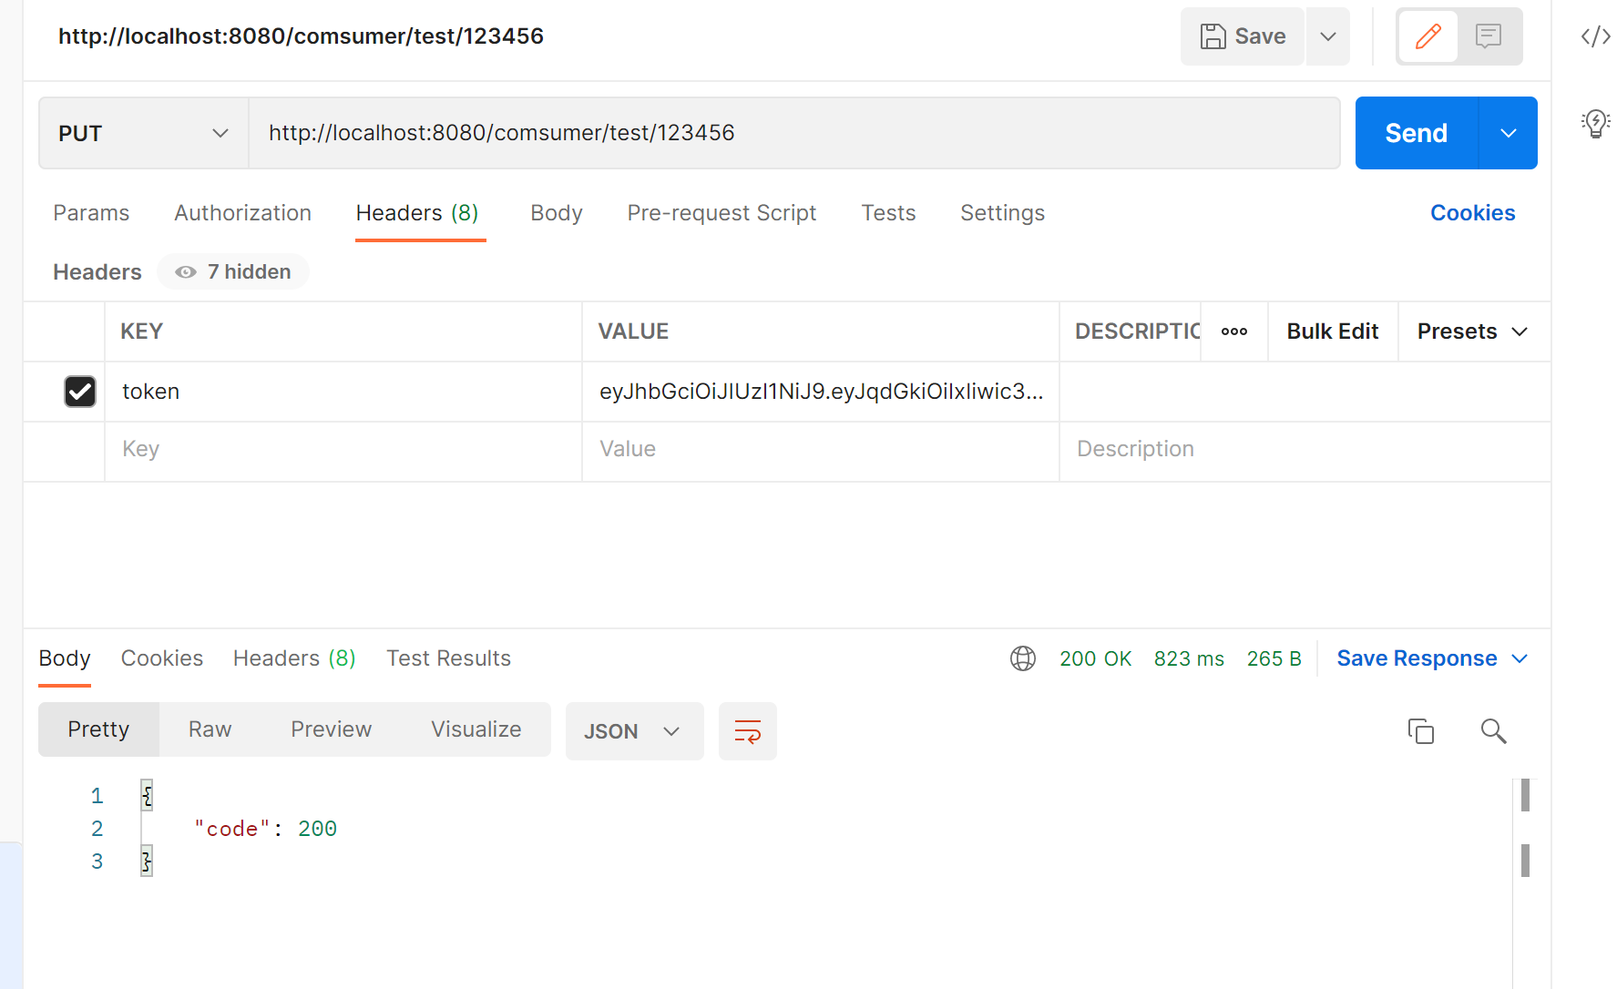Open the JSON format dropdown
This screenshot has width=1617, height=989.
point(634,730)
